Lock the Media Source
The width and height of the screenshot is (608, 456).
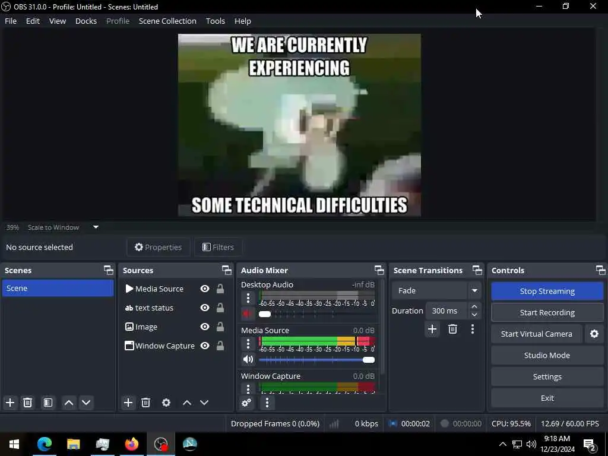click(220, 289)
